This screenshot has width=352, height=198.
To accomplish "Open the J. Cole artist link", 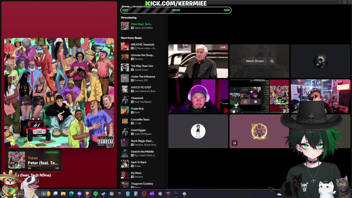I will (x=138, y=123).
